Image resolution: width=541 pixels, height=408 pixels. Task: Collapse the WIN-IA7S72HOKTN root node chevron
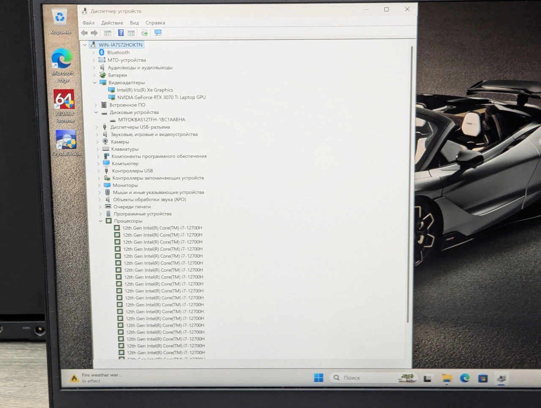(85, 45)
